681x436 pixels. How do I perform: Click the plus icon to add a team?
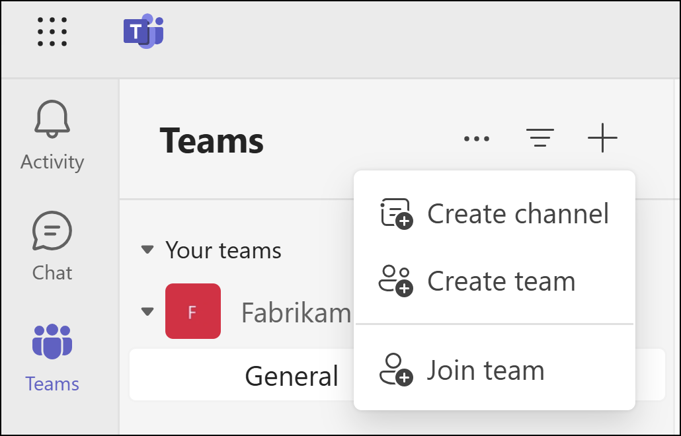(602, 139)
